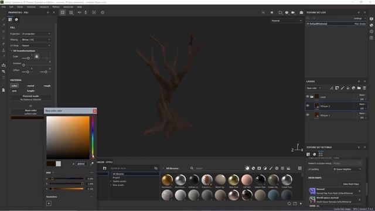
Task: Adjust the Rotation slider handle
Action: point(23,65)
